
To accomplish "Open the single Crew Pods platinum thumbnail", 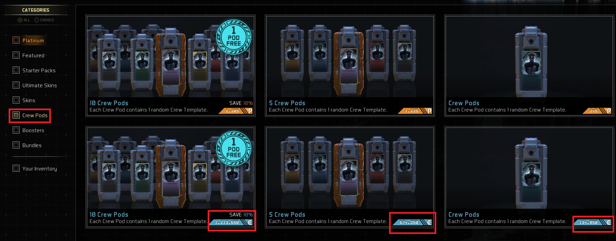I will point(529,57).
